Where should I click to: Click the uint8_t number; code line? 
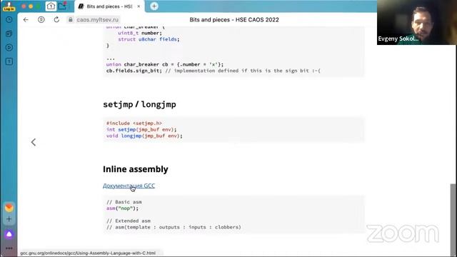click(140, 33)
